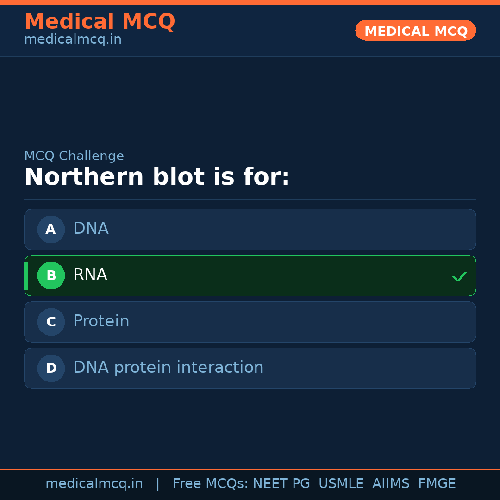Select answer option C, Protein
This screenshot has height=500, width=500.
tap(250, 322)
